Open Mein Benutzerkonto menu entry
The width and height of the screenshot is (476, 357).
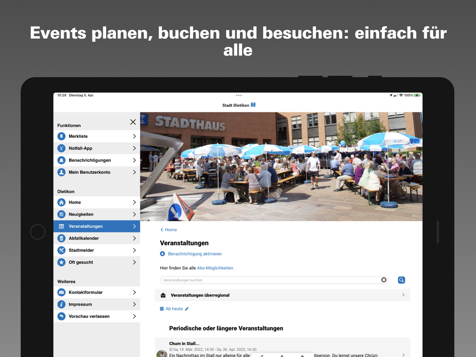tap(97, 172)
